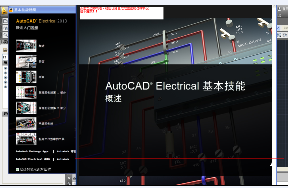Click the pencil edit icon on right toolbar
Image resolution: width=288 pixels, height=188 pixels.
point(279,35)
